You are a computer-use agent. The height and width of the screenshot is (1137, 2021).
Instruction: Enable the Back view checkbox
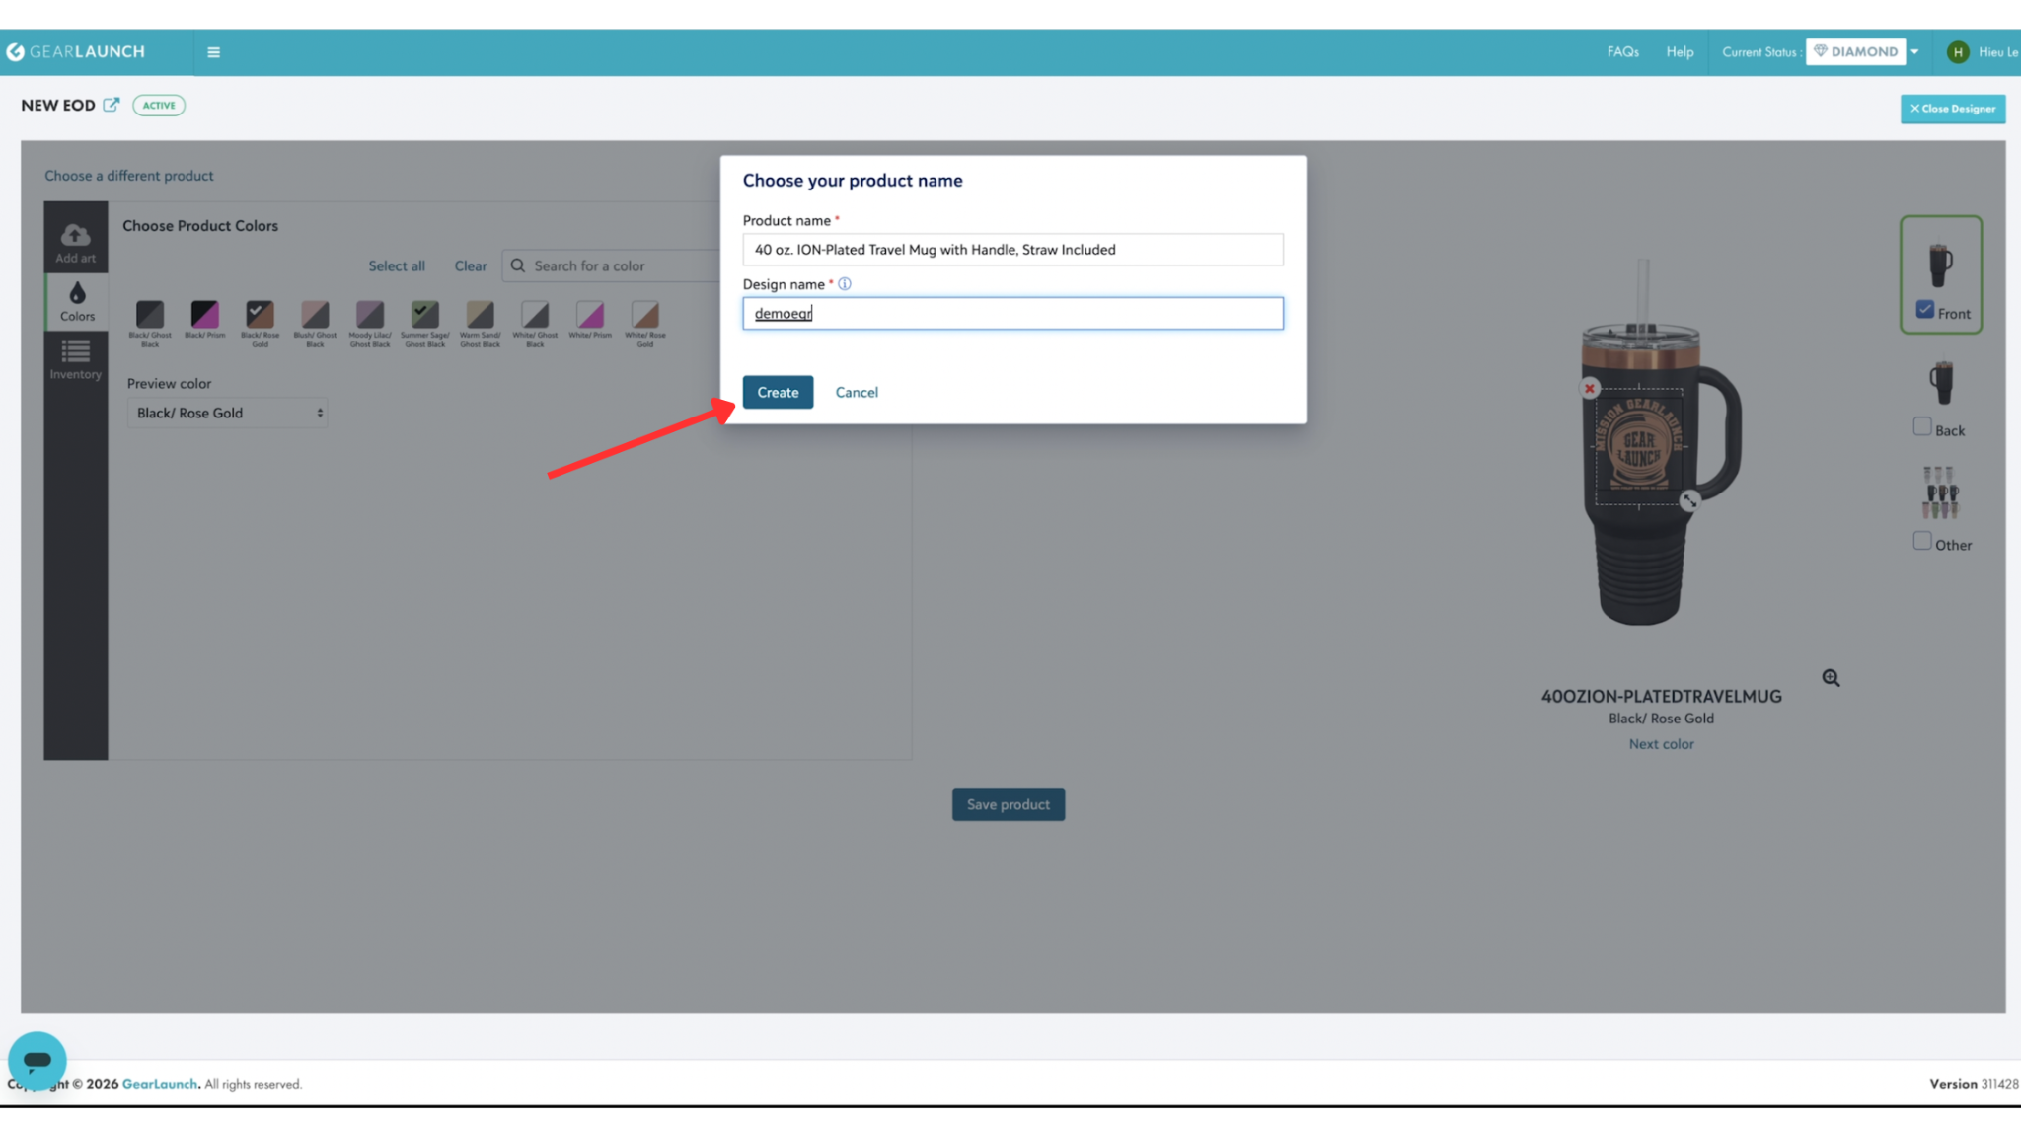[x=1921, y=427]
